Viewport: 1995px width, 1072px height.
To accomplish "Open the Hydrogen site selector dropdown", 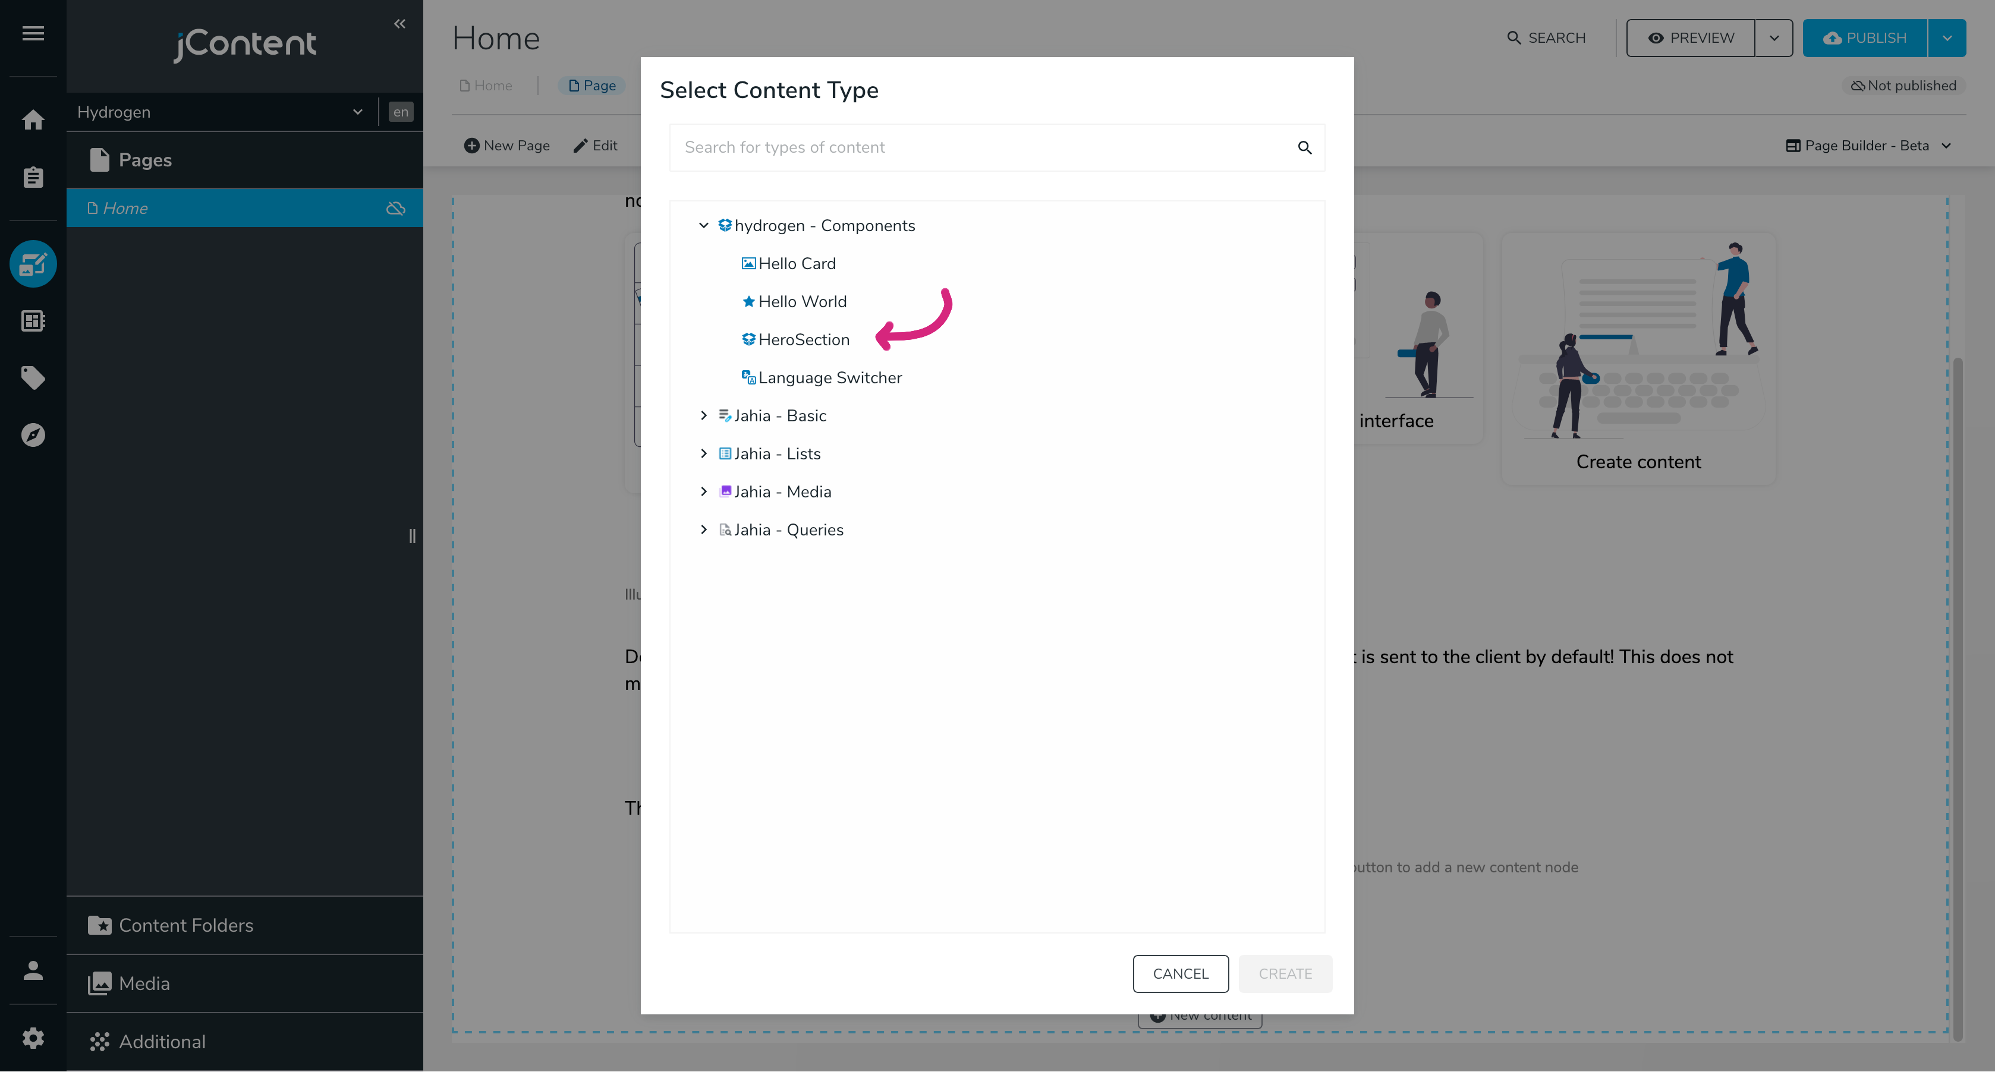I will click(x=221, y=112).
